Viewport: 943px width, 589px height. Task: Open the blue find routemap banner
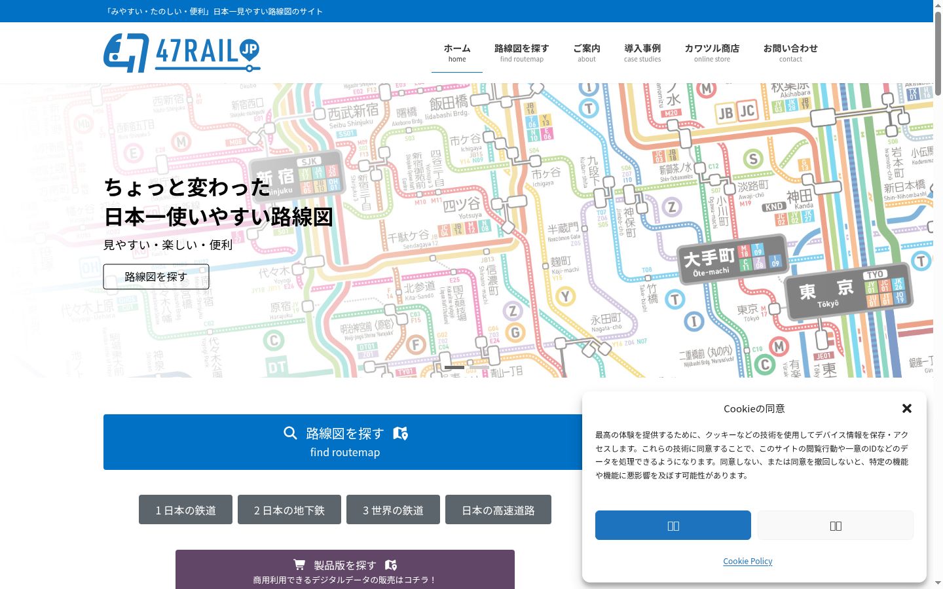pos(345,442)
